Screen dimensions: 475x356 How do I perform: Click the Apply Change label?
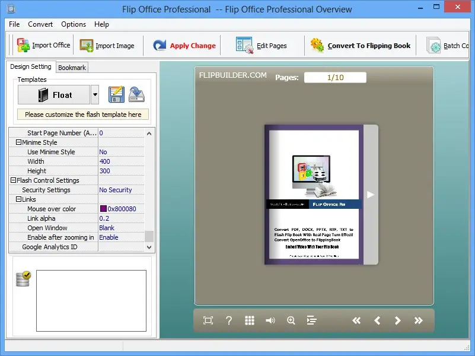click(x=193, y=46)
